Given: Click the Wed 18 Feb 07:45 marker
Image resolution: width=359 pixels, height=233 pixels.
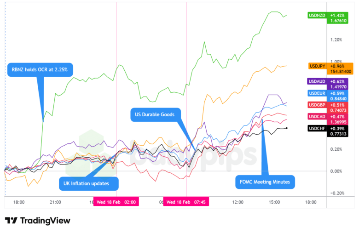Looking at the screenshot, I should 186,202.
